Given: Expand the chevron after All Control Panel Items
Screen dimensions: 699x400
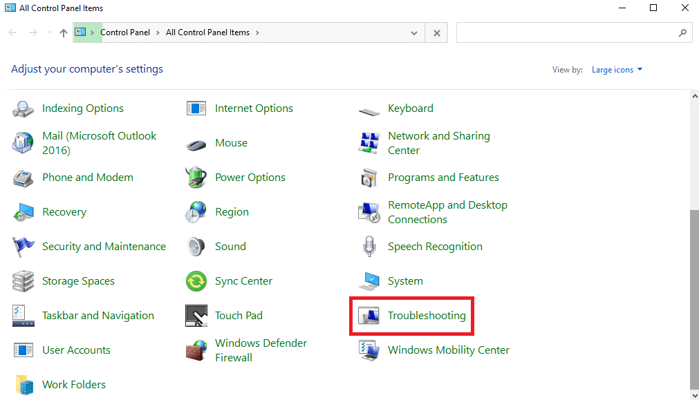Looking at the screenshot, I should (257, 32).
